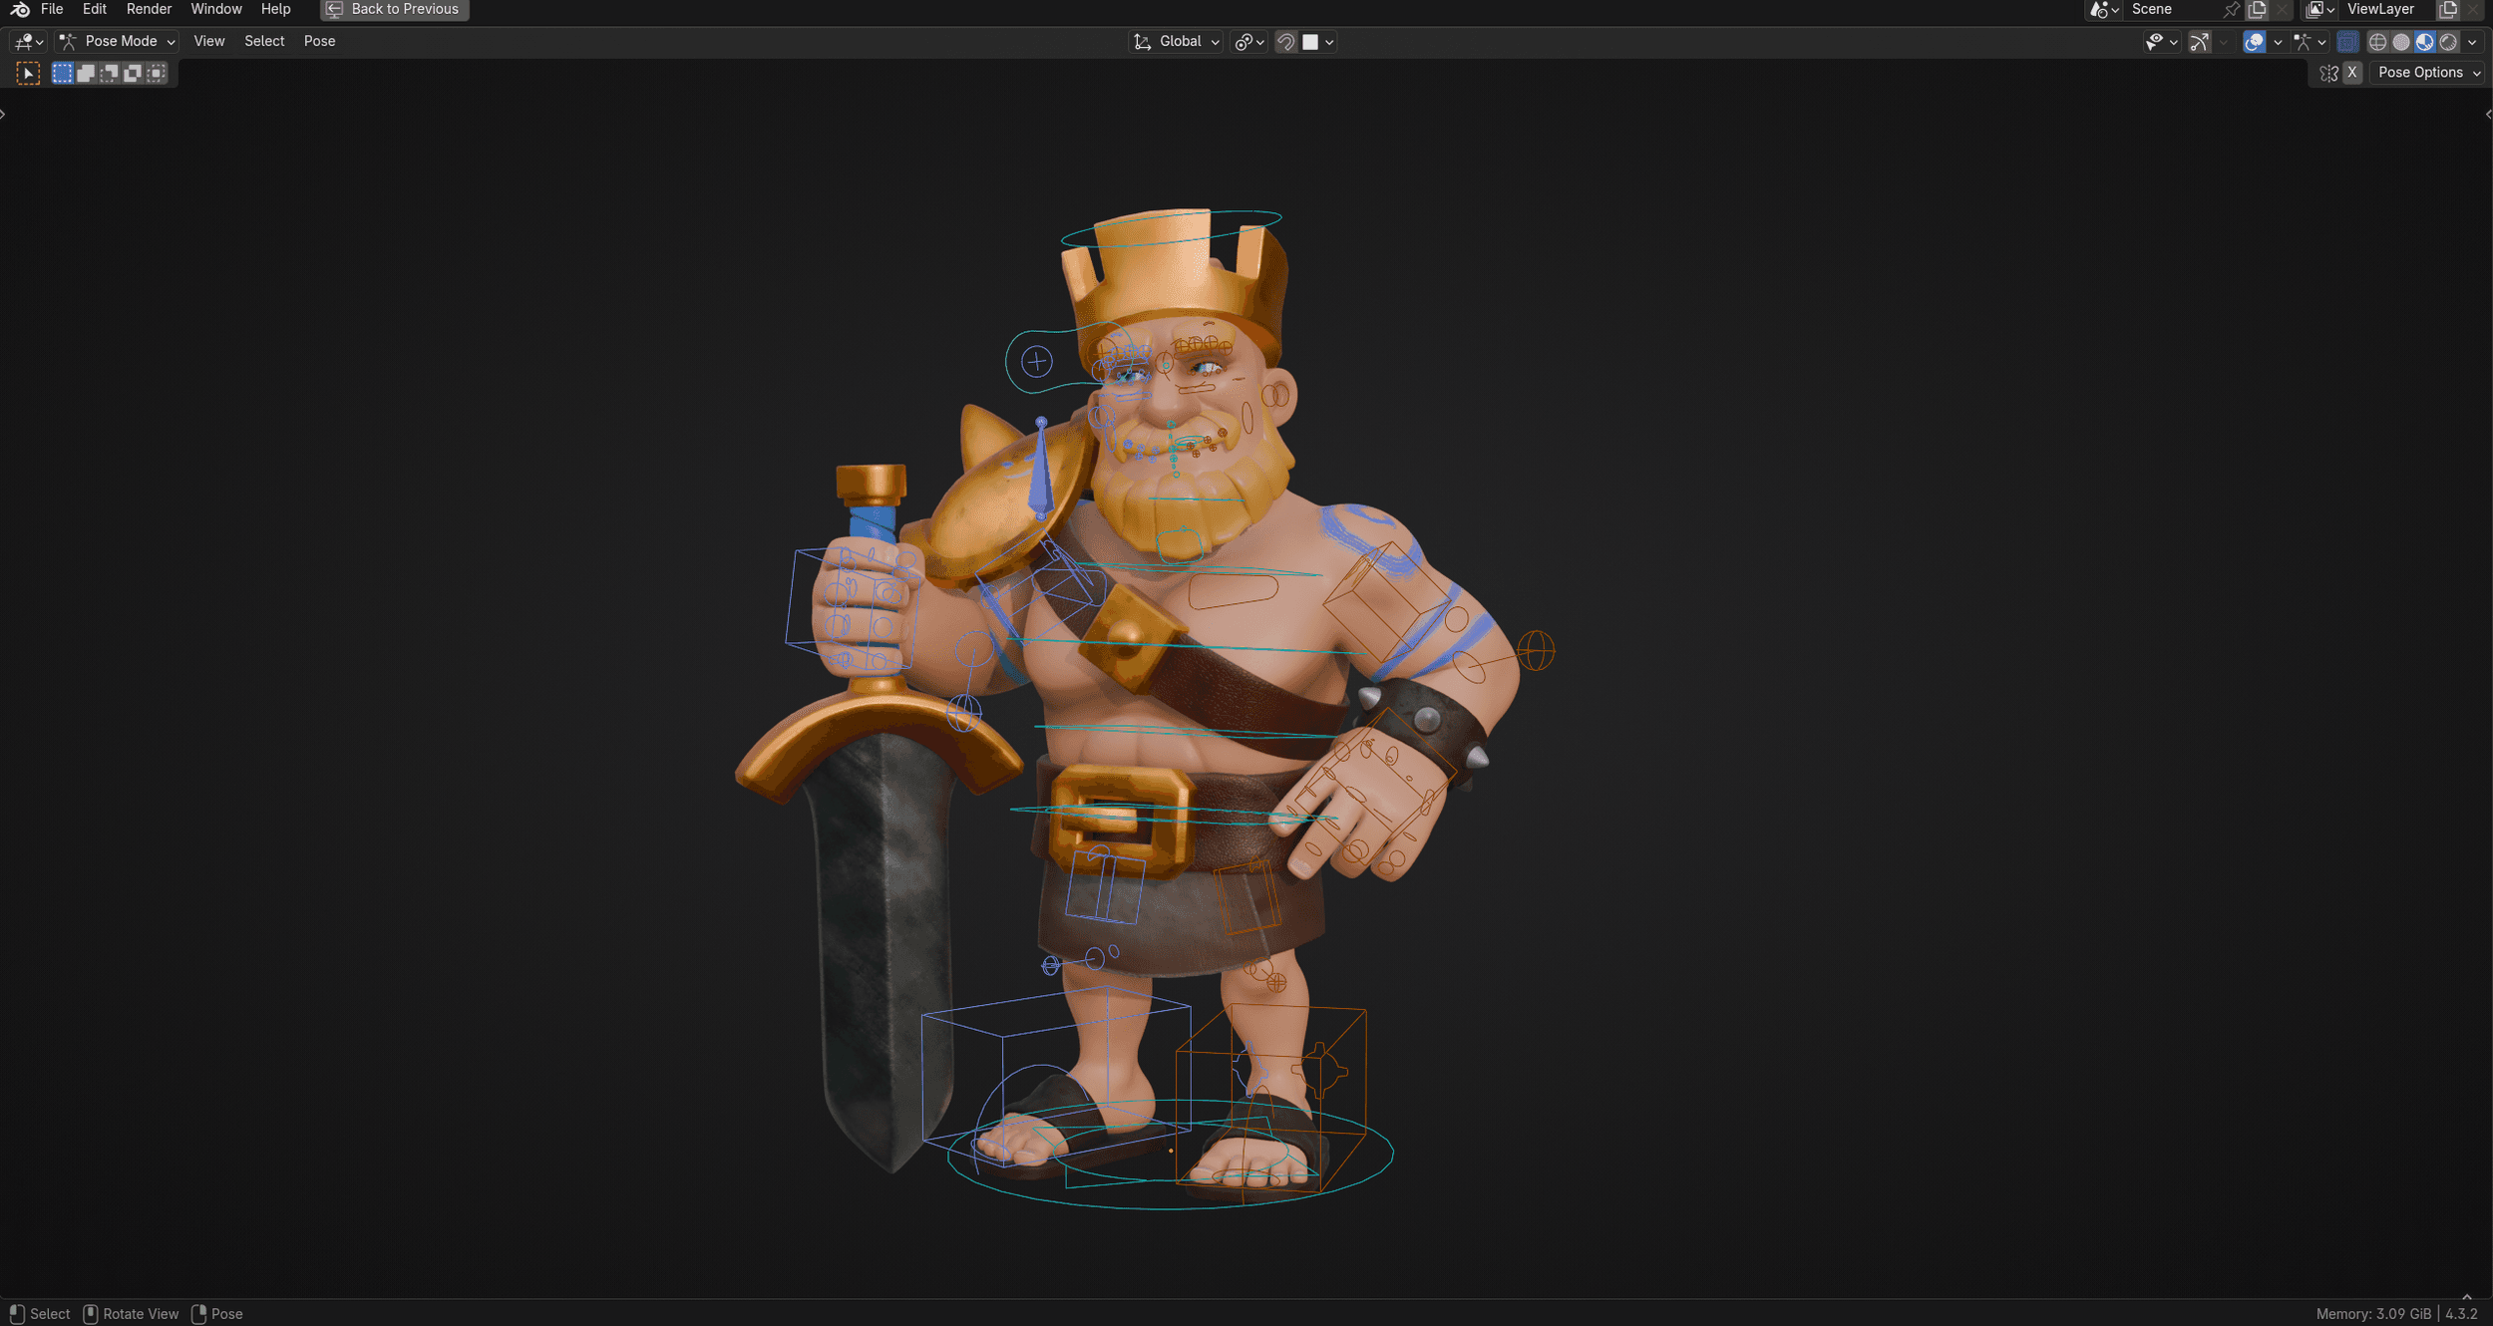This screenshot has width=2493, height=1326.
Task: Toggle the X-axis mirror button
Action: [x=2352, y=73]
